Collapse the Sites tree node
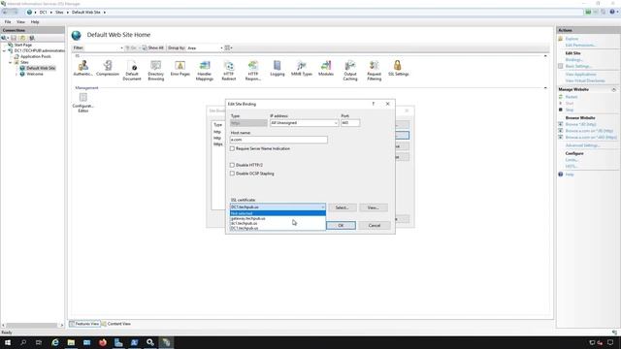The image size is (621, 349). click(11, 62)
